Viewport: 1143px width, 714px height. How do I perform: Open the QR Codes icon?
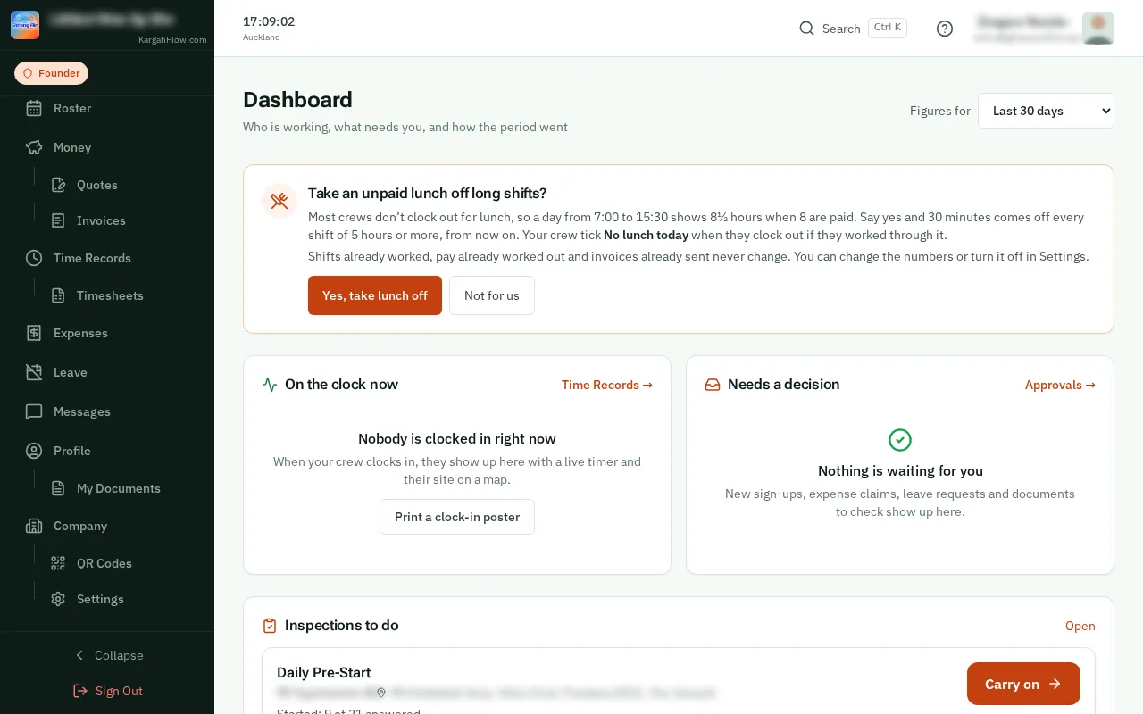click(x=58, y=563)
